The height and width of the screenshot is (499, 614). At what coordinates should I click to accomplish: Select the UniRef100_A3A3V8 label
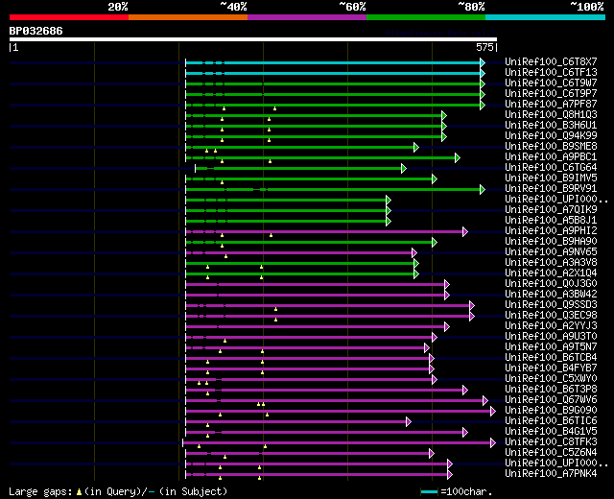point(551,263)
